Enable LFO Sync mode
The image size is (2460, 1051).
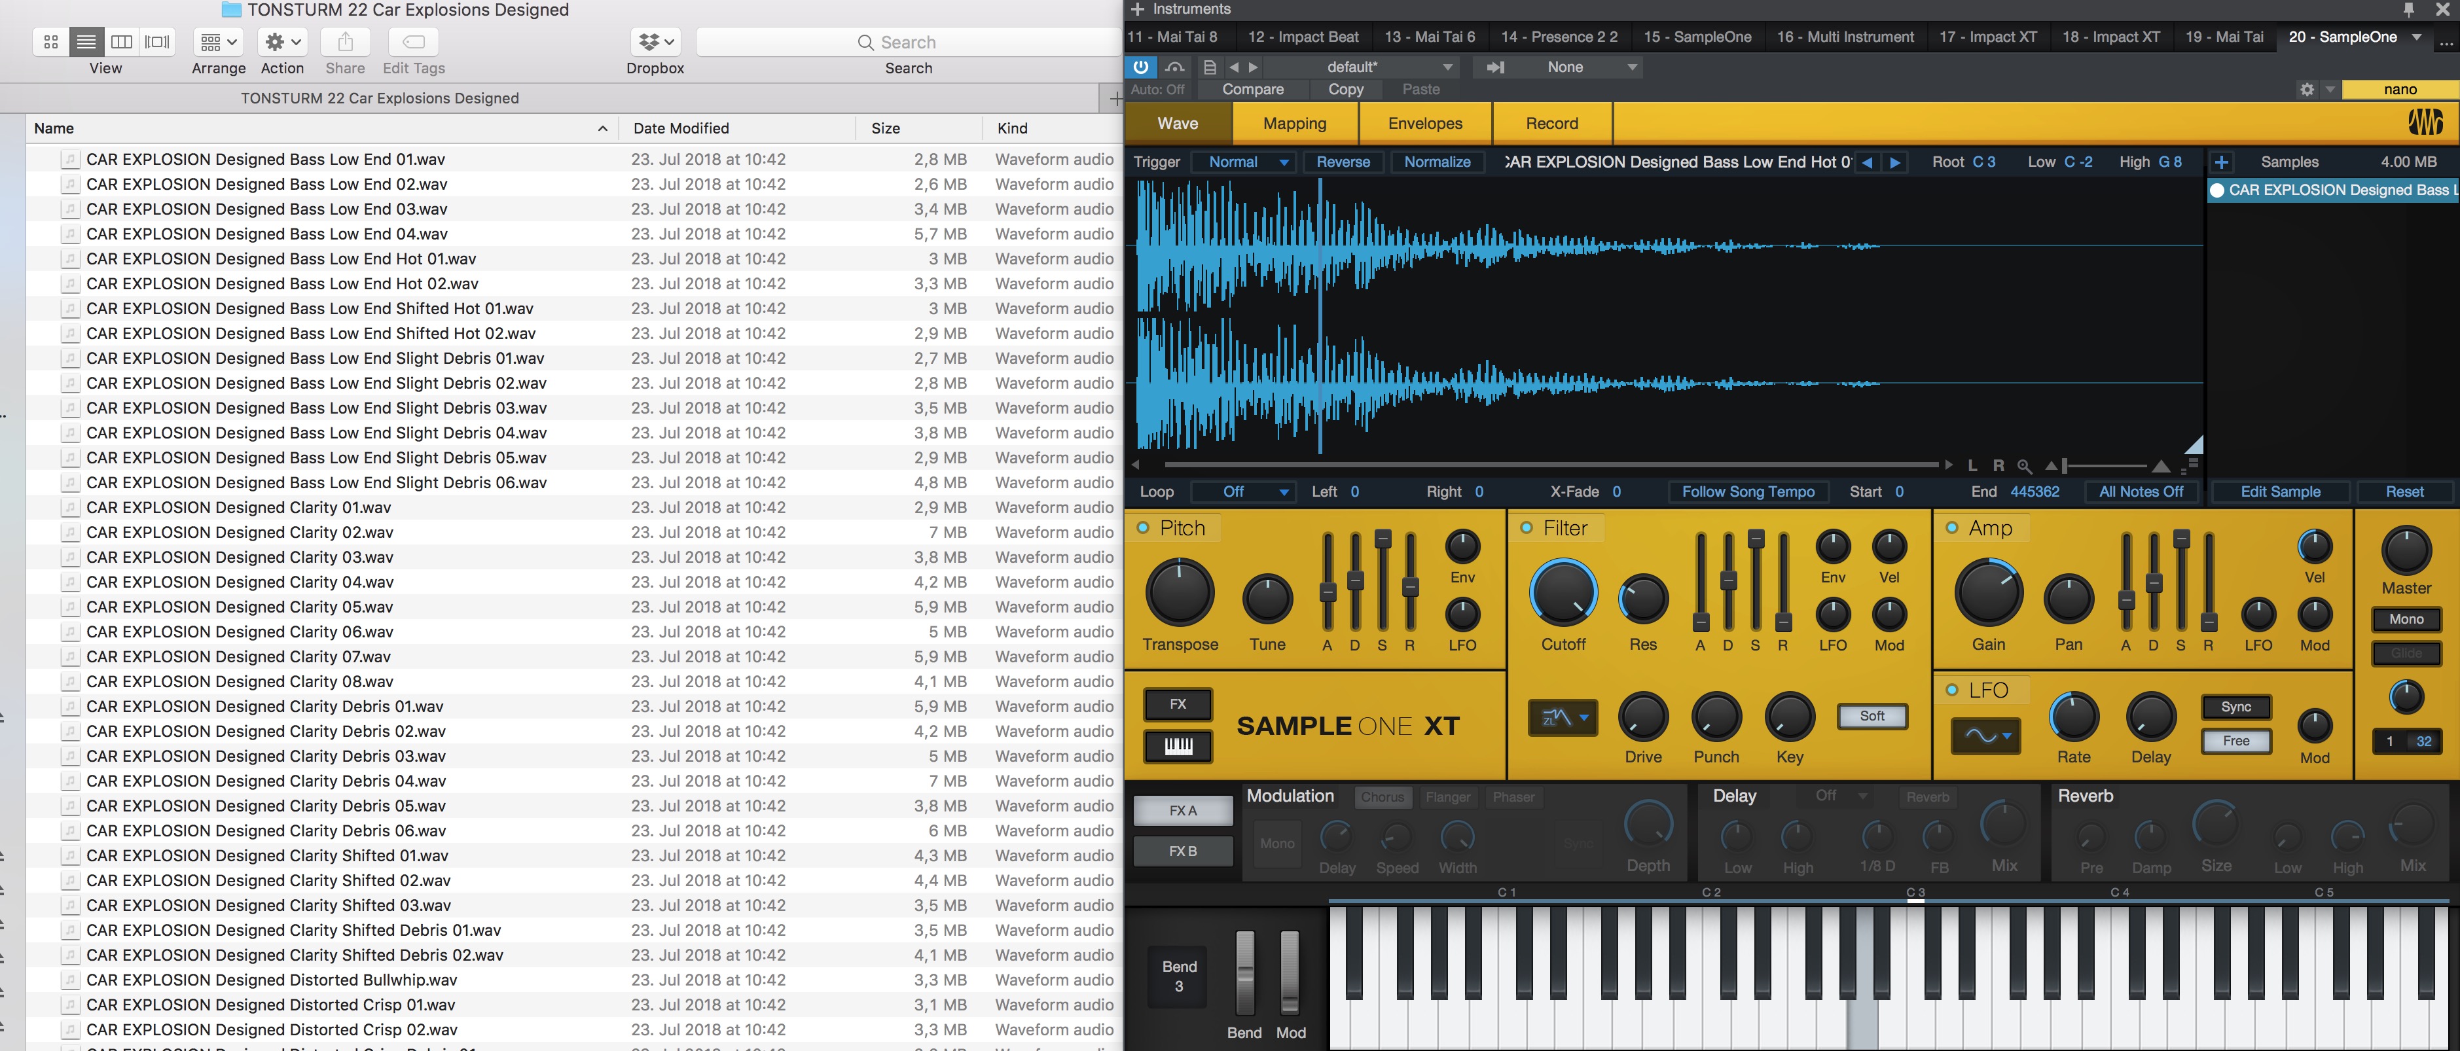pyautogui.click(x=2235, y=707)
